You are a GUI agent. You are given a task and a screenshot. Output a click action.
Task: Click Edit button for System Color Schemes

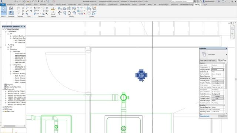[217, 99]
